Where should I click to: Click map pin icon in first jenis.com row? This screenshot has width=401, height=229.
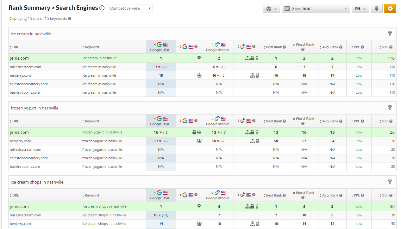[199, 58]
